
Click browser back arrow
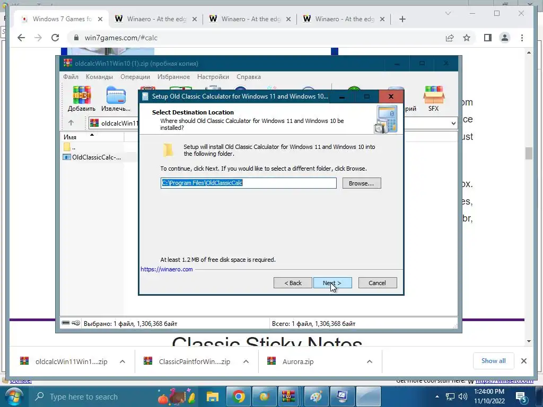(x=21, y=38)
